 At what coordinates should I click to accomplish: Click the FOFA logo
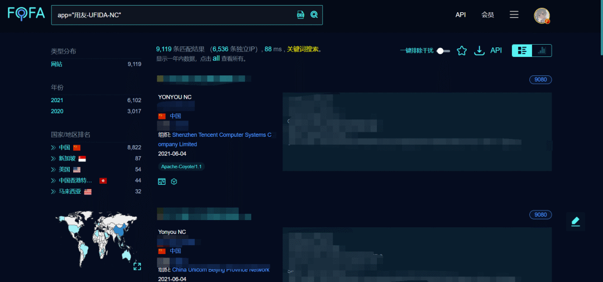click(x=26, y=14)
